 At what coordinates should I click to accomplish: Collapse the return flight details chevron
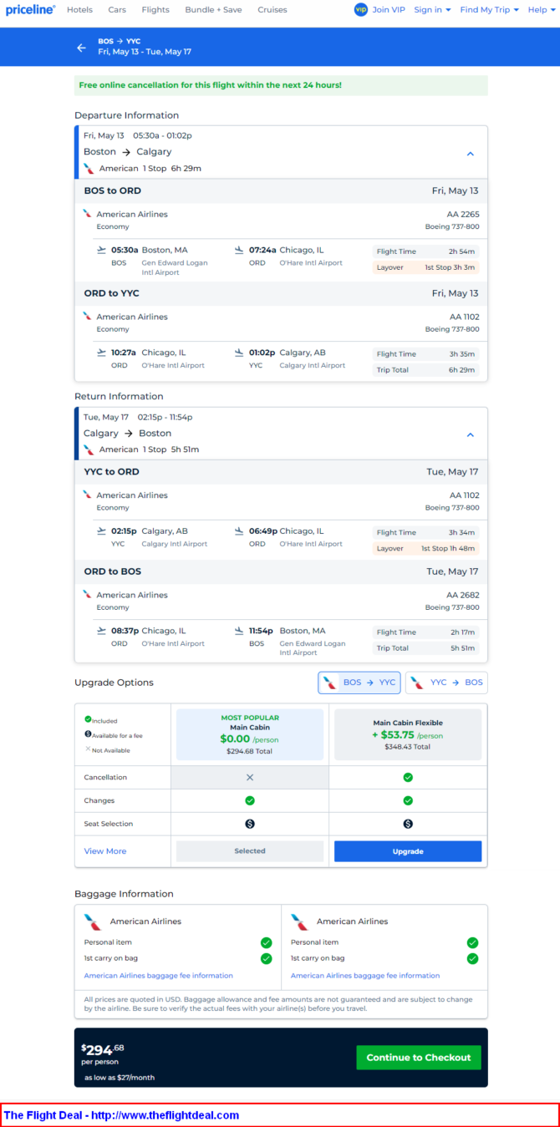click(471, 435)
